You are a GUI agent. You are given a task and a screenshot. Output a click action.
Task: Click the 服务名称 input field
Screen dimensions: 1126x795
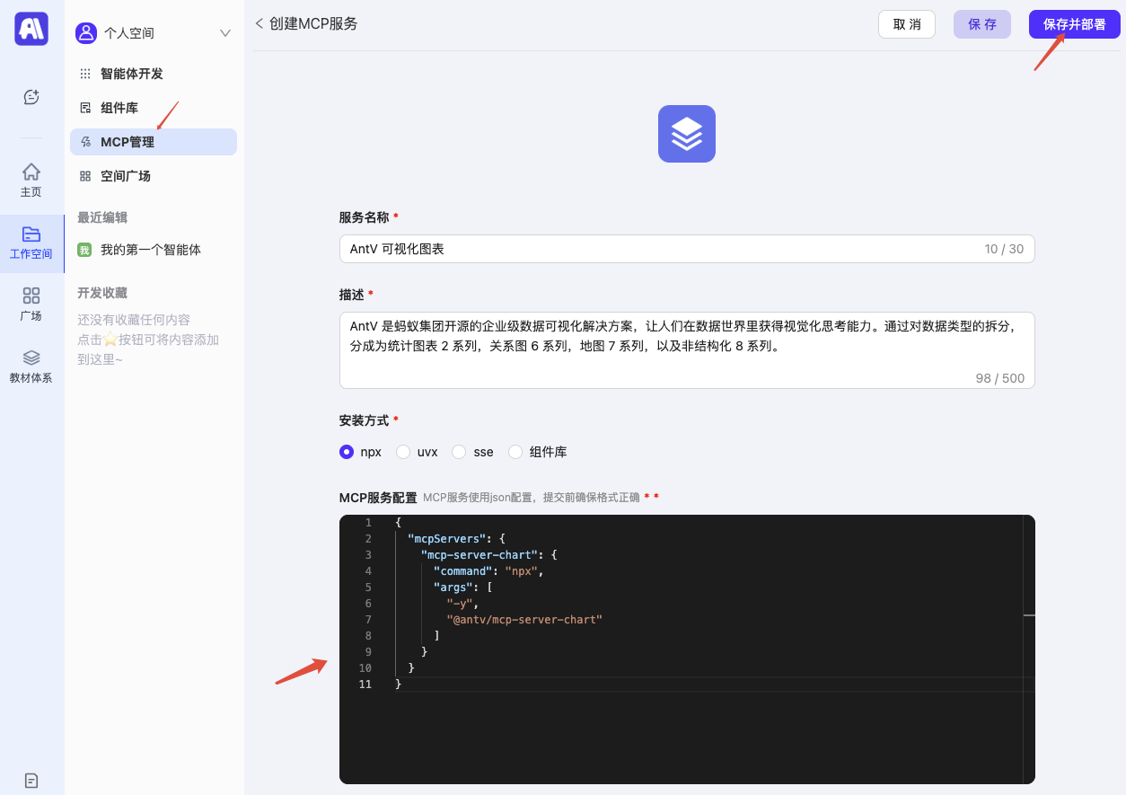[x=687, y=249]
